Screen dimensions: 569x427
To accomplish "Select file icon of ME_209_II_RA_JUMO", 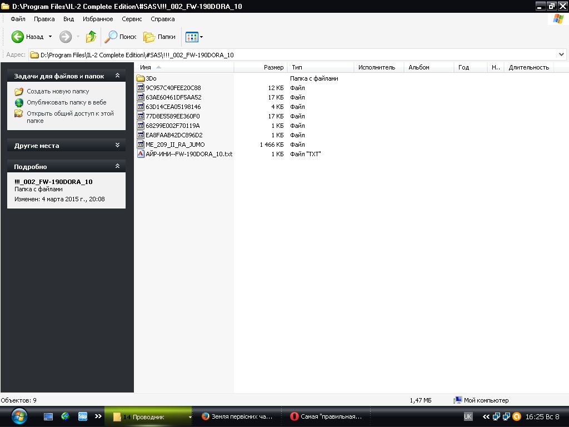I will (x=141, y=144).
